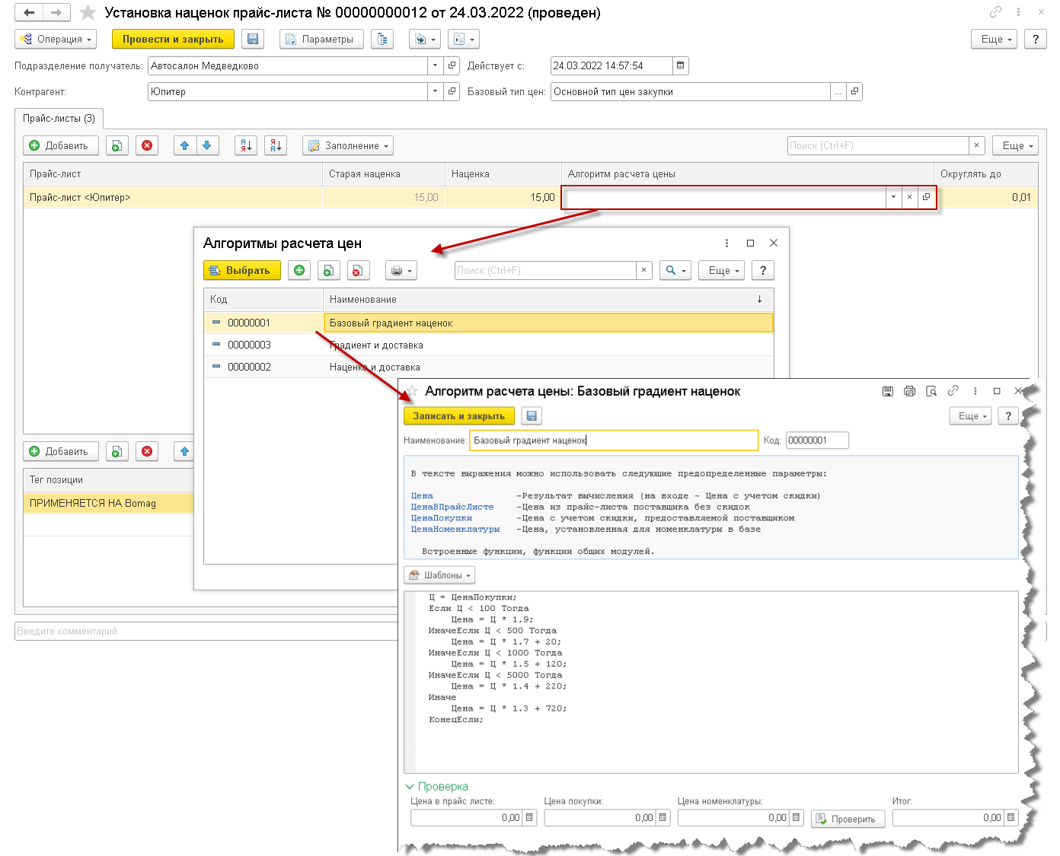Viewport: 1060px width, 856px height.
Task: Click the ЦенаНоменклатуры parameter link
Action: (x=455, y=529)
